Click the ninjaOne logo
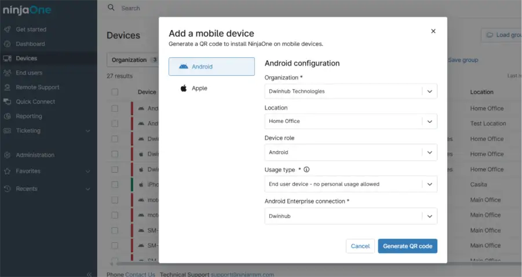The width and height of the screenshot is (522, 277). [x=27, y=10]
